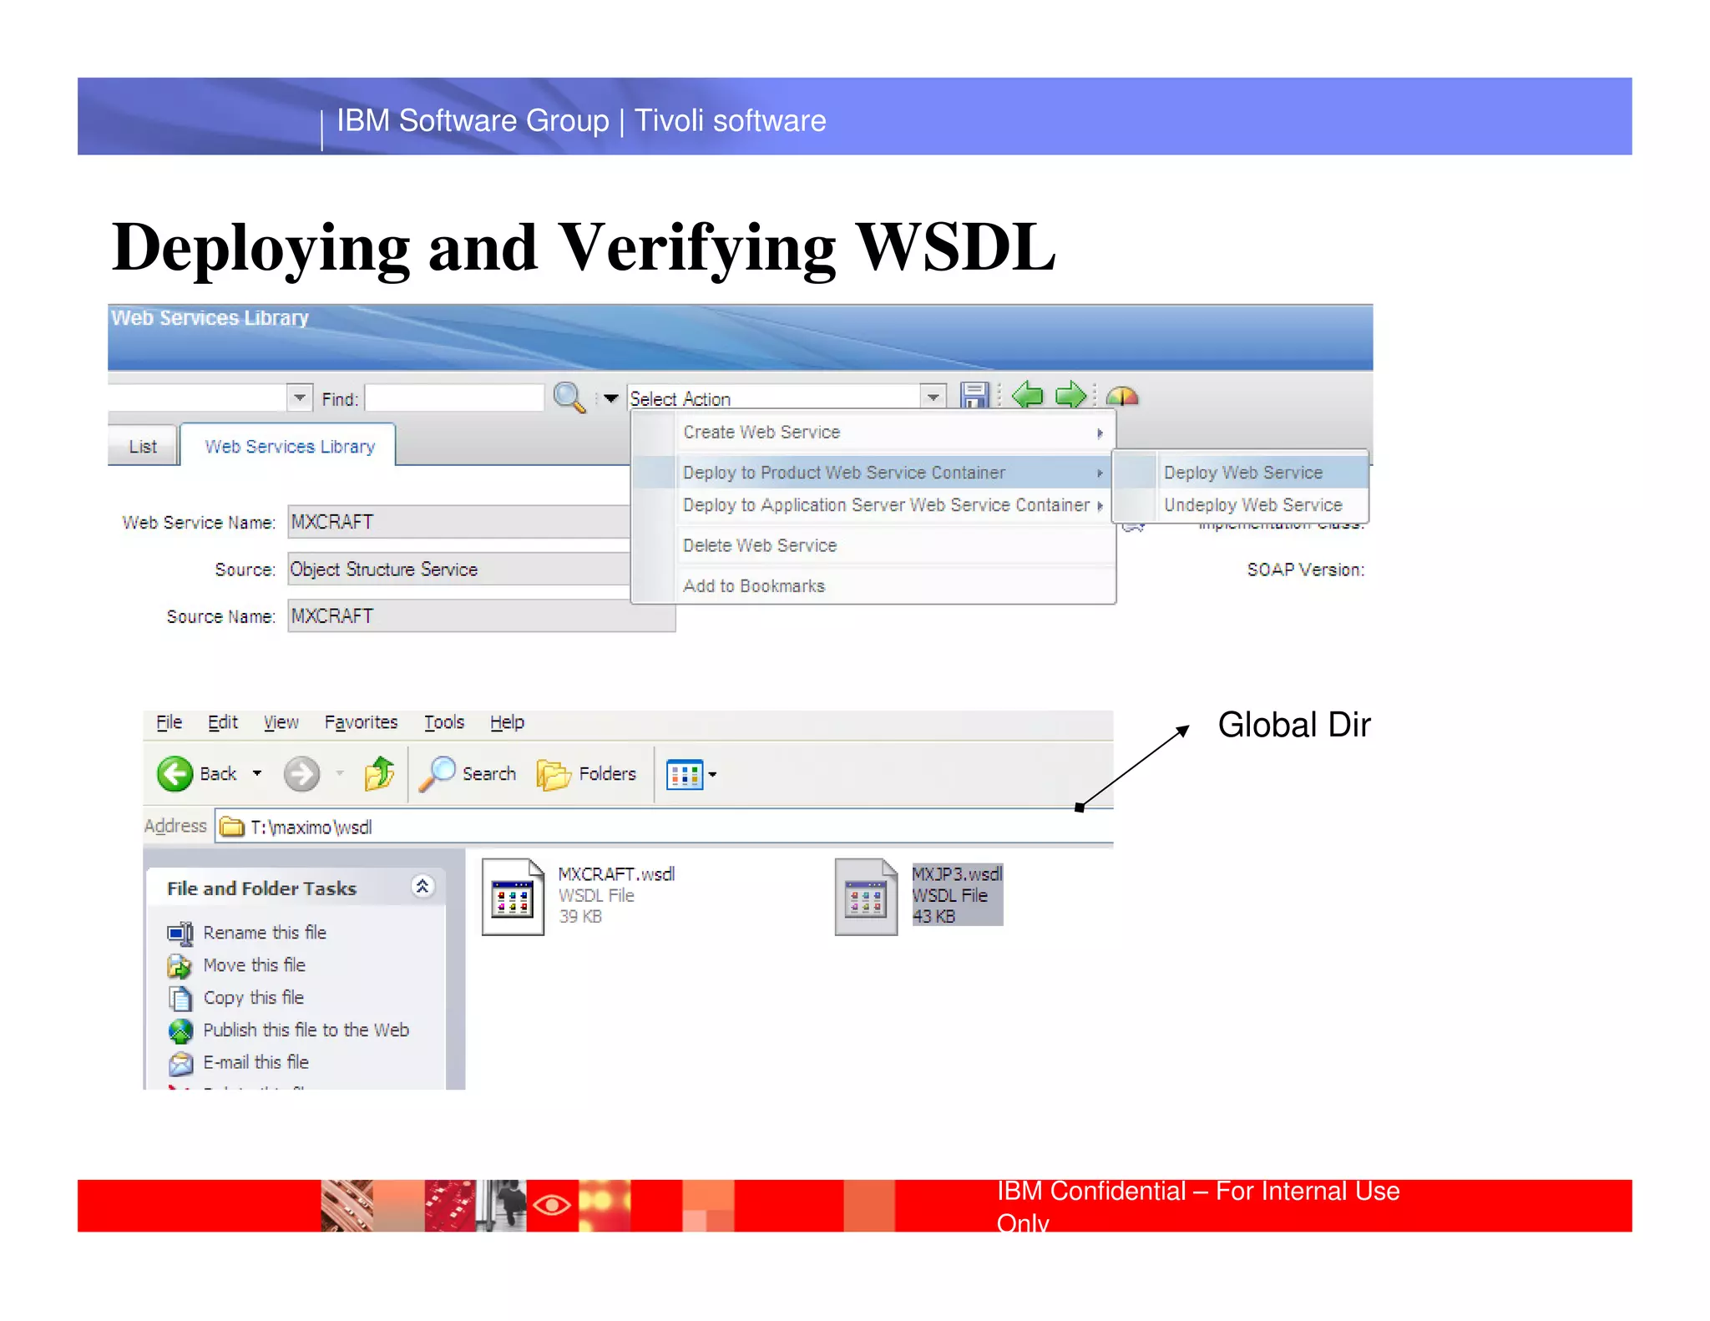Open the small arrow beside the search icon
1710x1321 pixels.
[x=610, y=398]
